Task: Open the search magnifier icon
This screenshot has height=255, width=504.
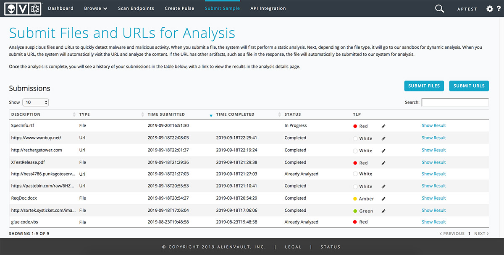Action: [439, 8]
